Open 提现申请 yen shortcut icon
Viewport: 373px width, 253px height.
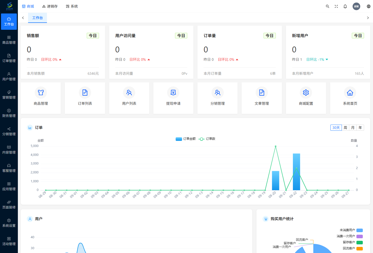pyautogui.click(x=173, y=93)
